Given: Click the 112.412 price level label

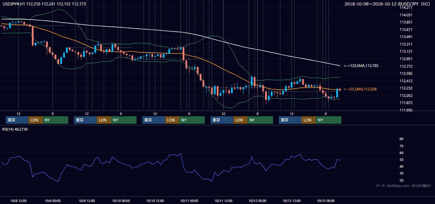Looking at the screenshot, I should (x=406, y=81).
